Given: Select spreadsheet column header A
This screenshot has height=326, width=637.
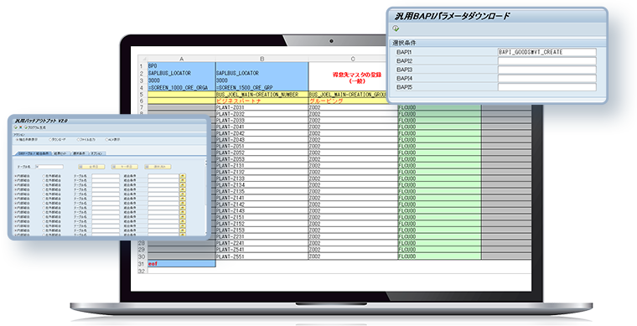Looking at the screenshot, I should [x=181, y=59].
